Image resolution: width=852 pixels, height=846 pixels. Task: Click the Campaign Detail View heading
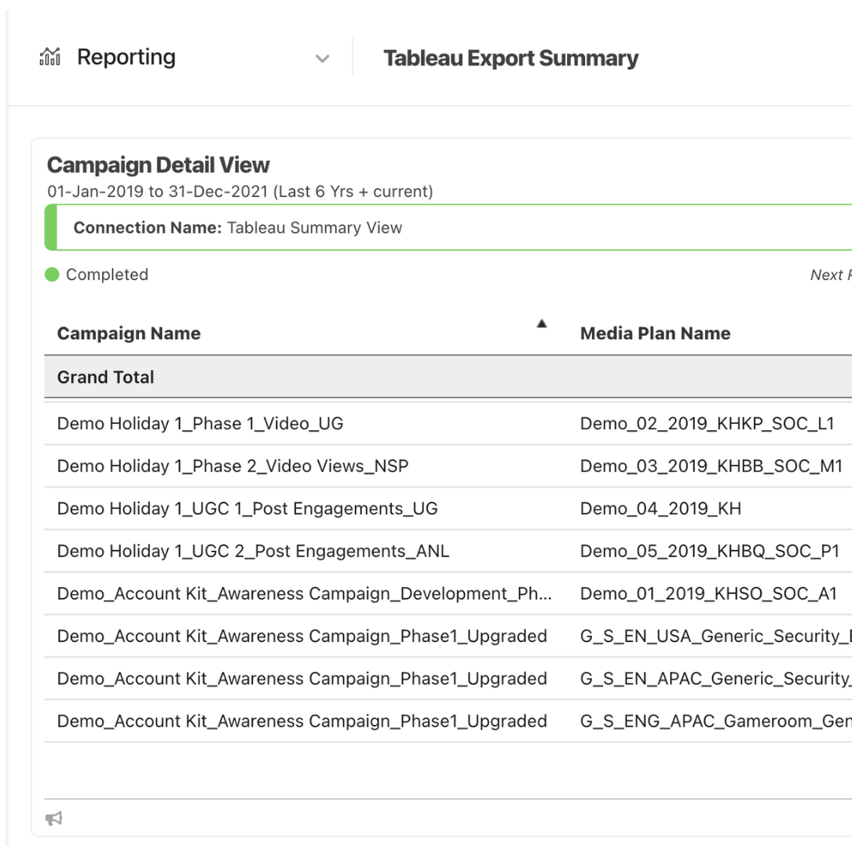pyautogui.click(x=158, y=165)
